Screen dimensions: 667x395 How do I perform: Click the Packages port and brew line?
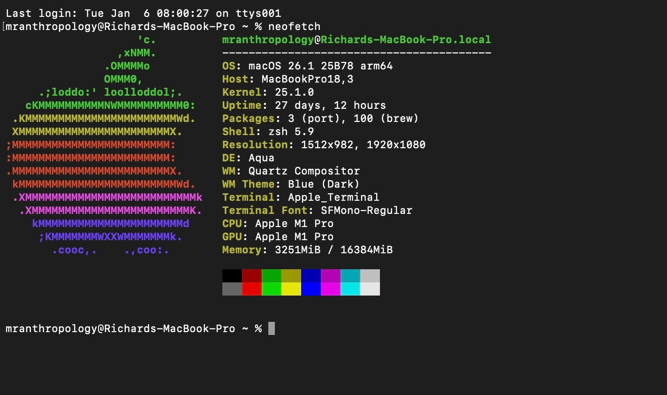(x=320, y=119)
